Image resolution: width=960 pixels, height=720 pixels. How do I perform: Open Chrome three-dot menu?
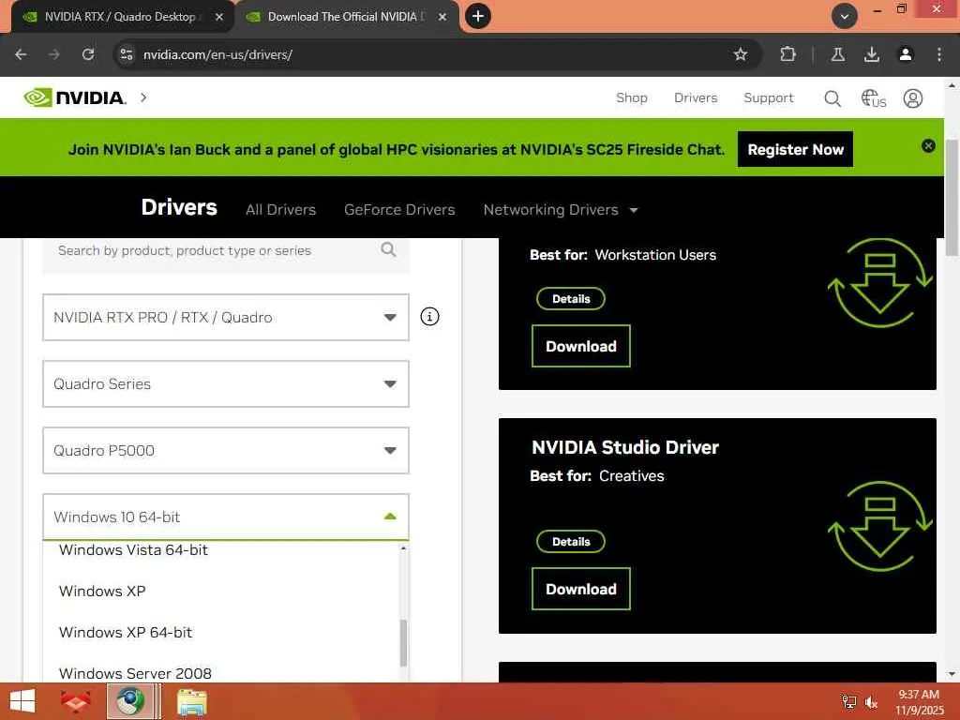(x=939, y=54)
